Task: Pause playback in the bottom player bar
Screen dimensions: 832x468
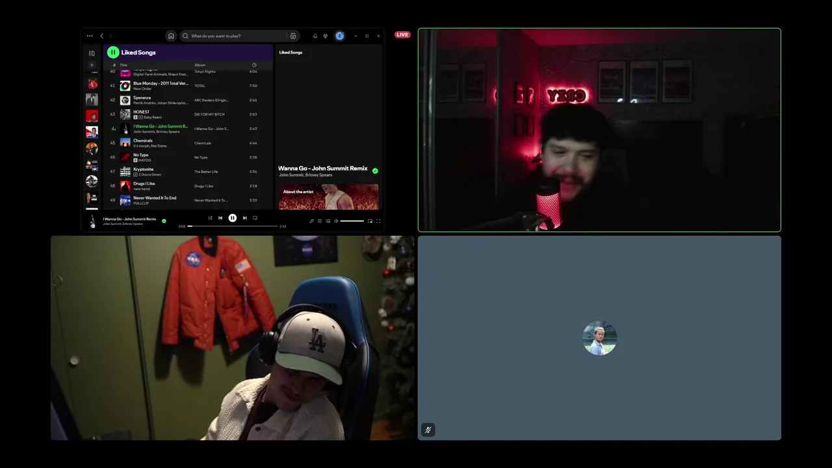Action: pos(232,218)
